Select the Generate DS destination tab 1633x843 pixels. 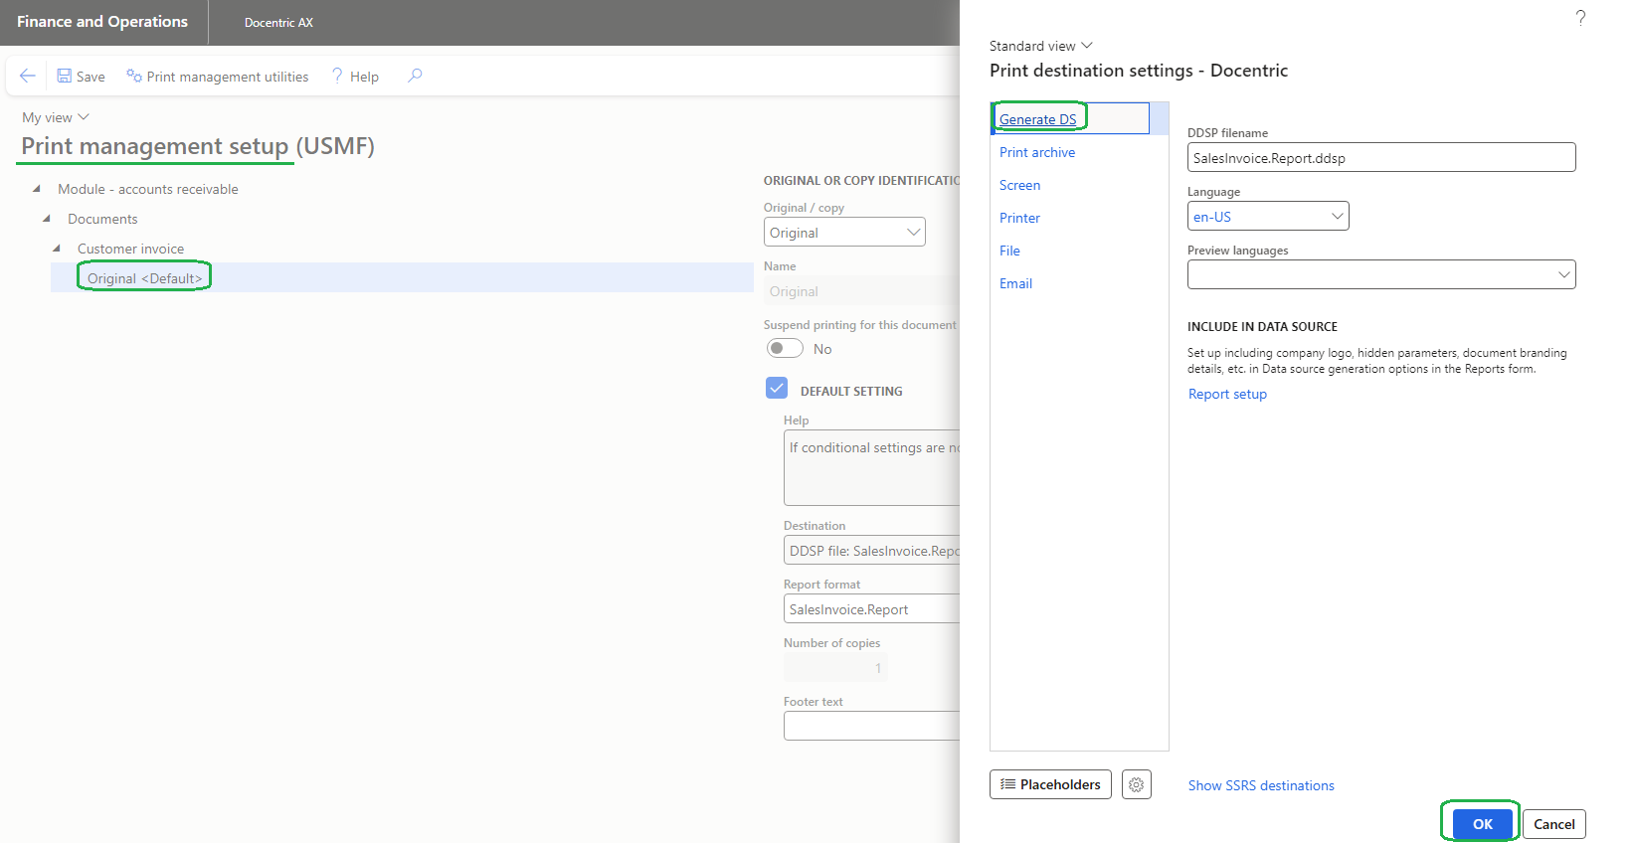[1037, 119]
